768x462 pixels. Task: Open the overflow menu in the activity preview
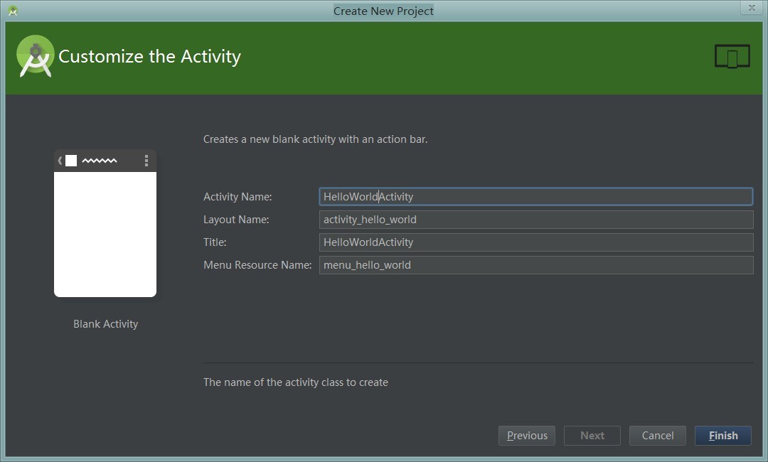point(146,161)
